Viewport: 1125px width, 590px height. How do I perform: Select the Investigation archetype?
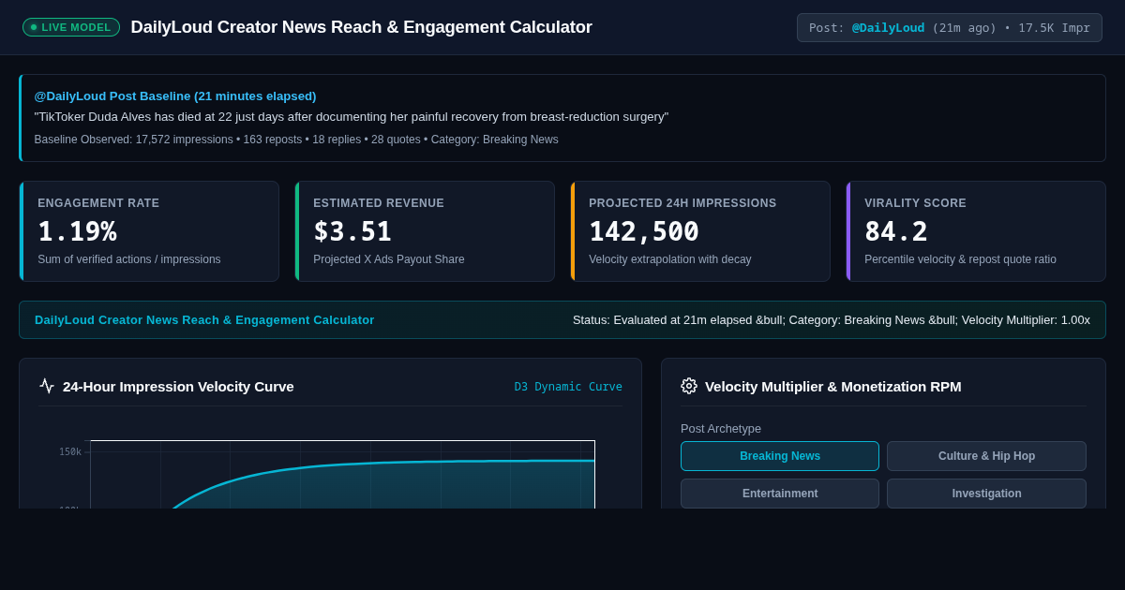click(986, 494)
